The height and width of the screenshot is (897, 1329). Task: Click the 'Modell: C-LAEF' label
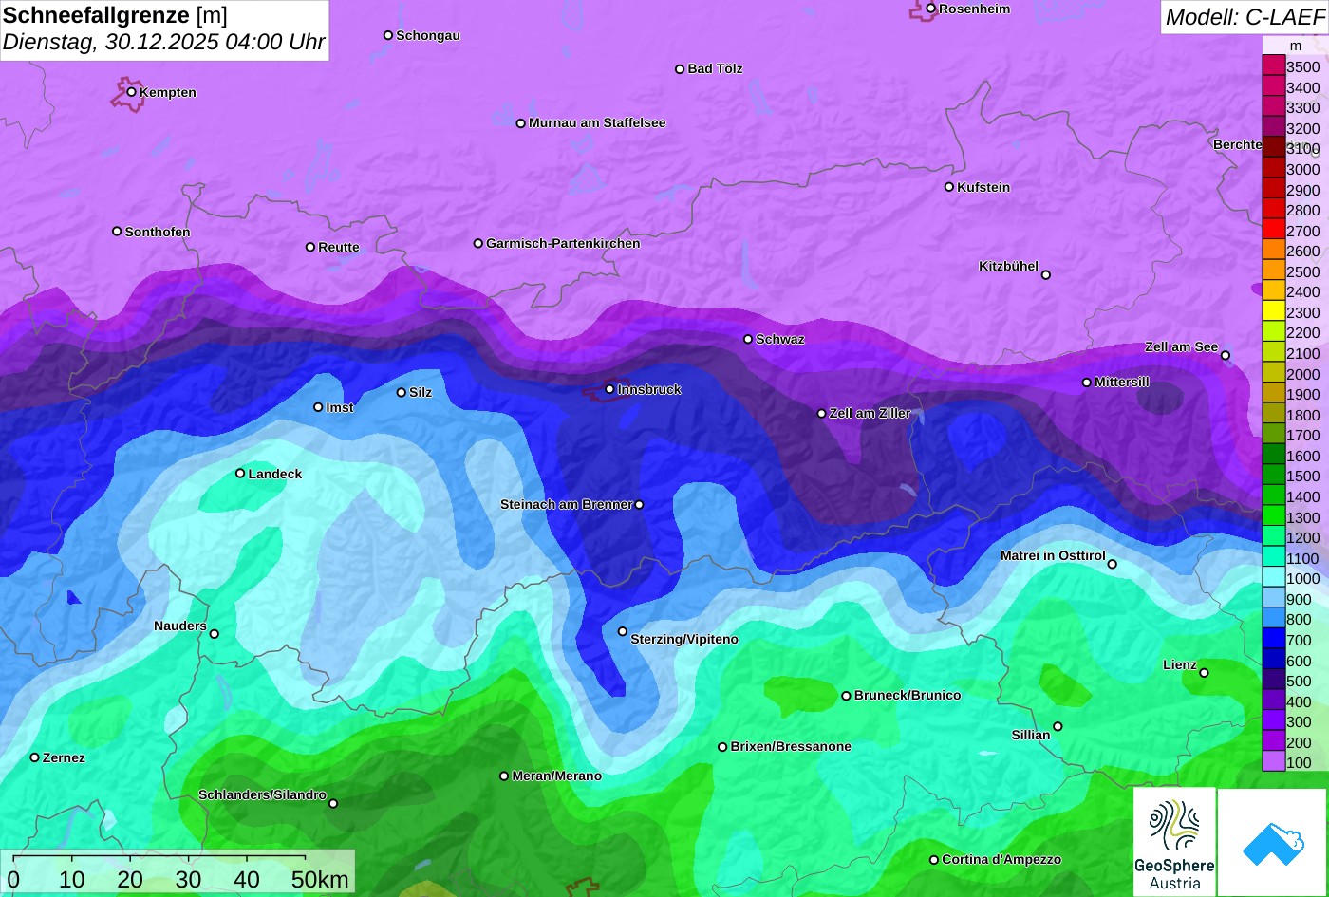(1244, 17)
